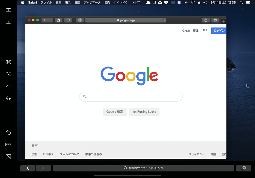Open the 履歴 menu

77,2
